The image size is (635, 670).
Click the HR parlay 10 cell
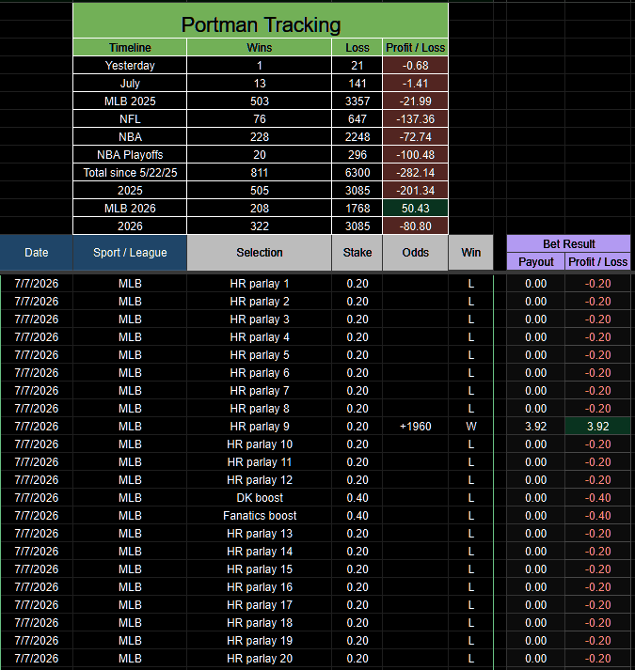pos(260,444)
